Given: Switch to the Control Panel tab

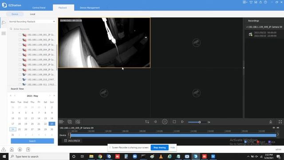Looking at the screenshot, I should (39, 8).
